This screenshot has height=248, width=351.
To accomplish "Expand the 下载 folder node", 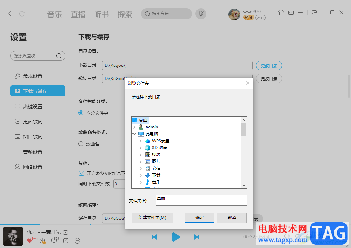I will tap(141, 175).
